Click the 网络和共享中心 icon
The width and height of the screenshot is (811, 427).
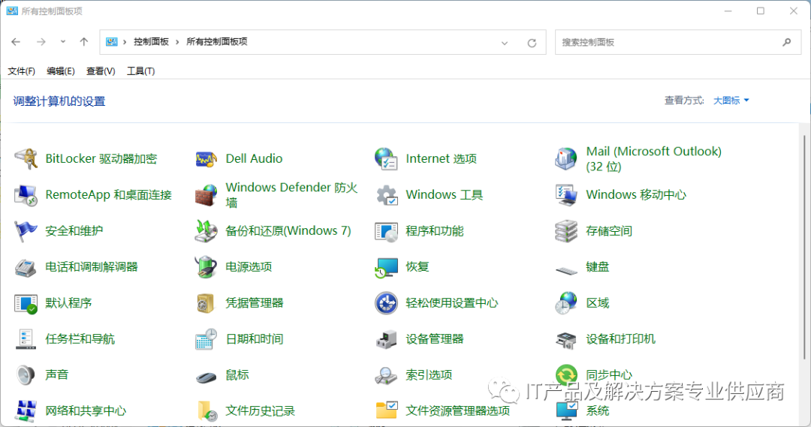click(x=26, y=411)
